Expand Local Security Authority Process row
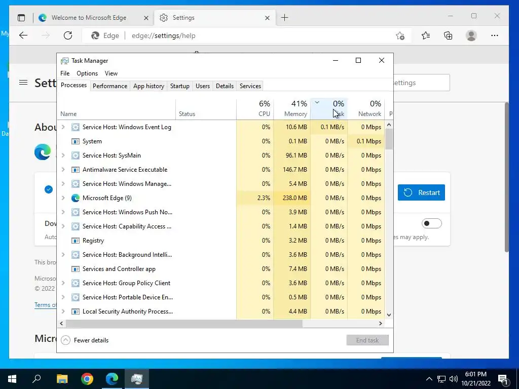519x389 pixels. point(63,312)
